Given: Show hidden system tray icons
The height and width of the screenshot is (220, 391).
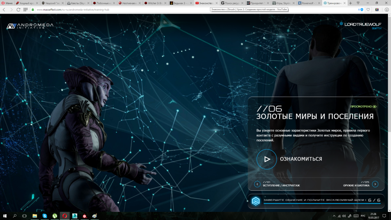Looking at the screenshot, I should 334,216.
